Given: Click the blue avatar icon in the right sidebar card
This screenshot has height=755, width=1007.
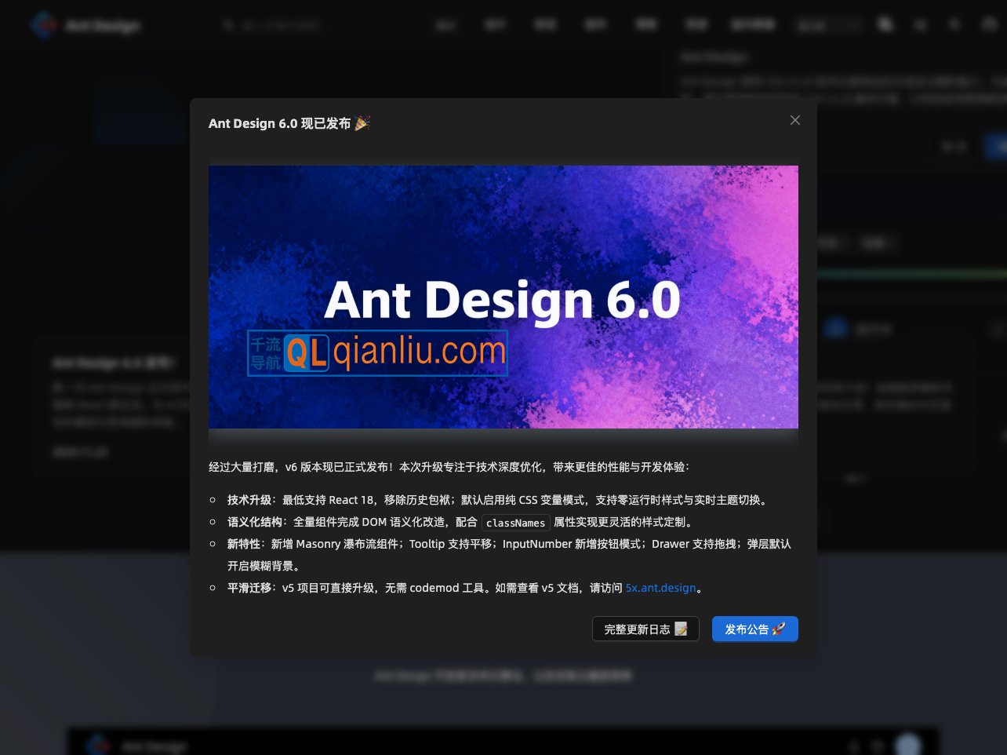Looking at the screenshot, I should coord(836,329).
